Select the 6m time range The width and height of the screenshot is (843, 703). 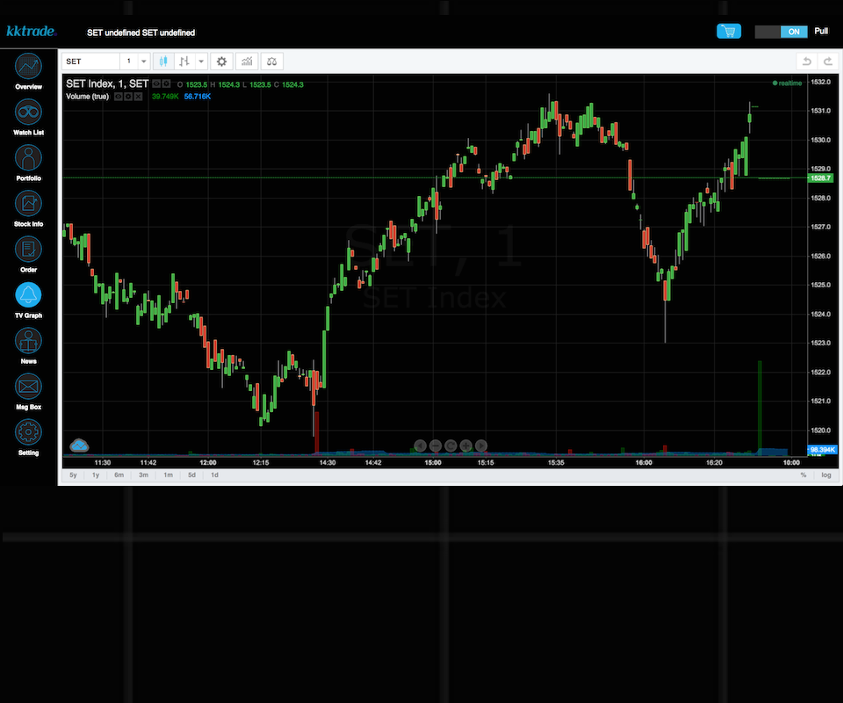click(x=119, y=475)
